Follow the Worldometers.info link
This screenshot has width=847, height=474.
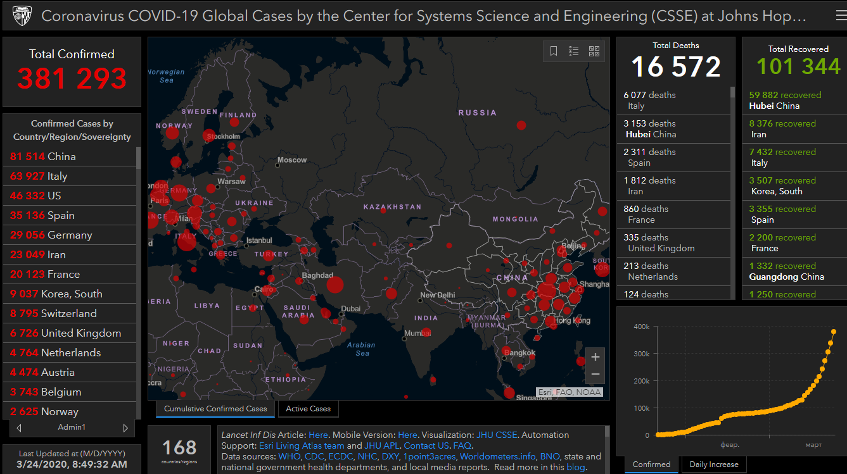pos(499,456)
